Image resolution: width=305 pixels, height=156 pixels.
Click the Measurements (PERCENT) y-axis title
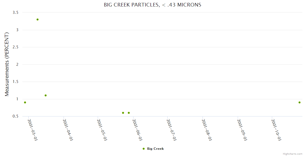(7, 64)
